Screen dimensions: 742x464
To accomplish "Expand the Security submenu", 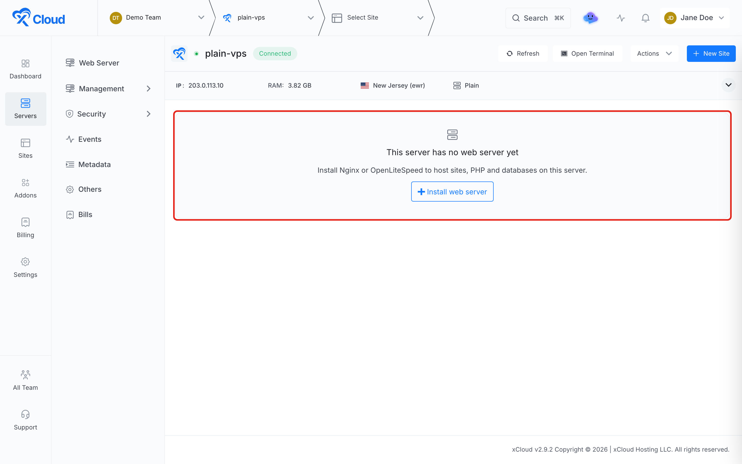I will (108, 114).
